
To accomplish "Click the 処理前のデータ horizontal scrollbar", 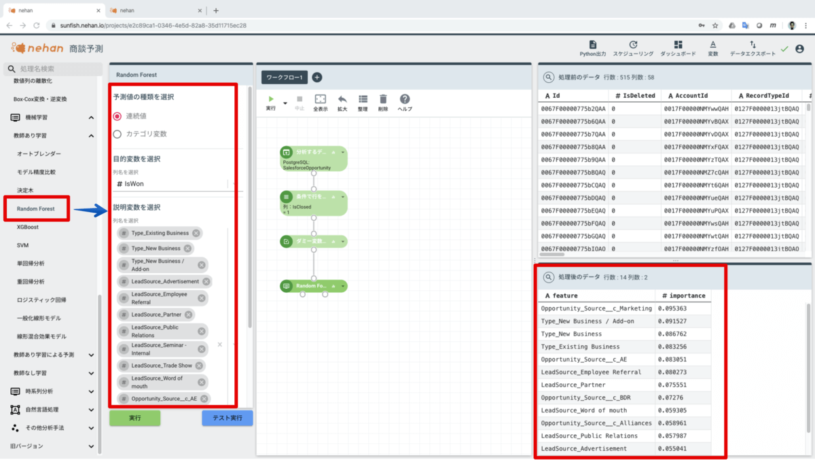I will click(551, 255).
